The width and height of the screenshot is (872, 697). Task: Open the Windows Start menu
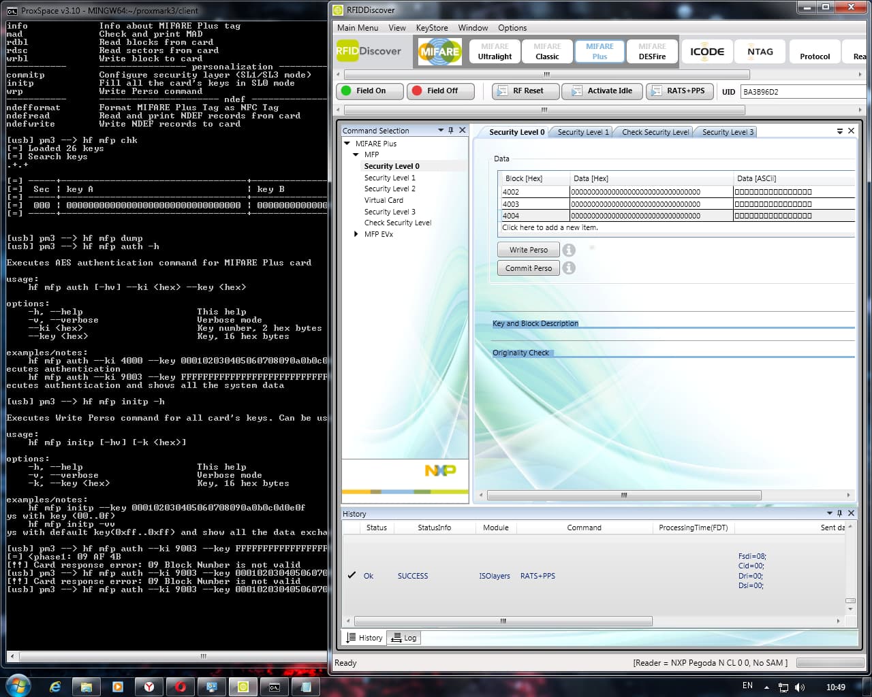[x=17, y=686]
